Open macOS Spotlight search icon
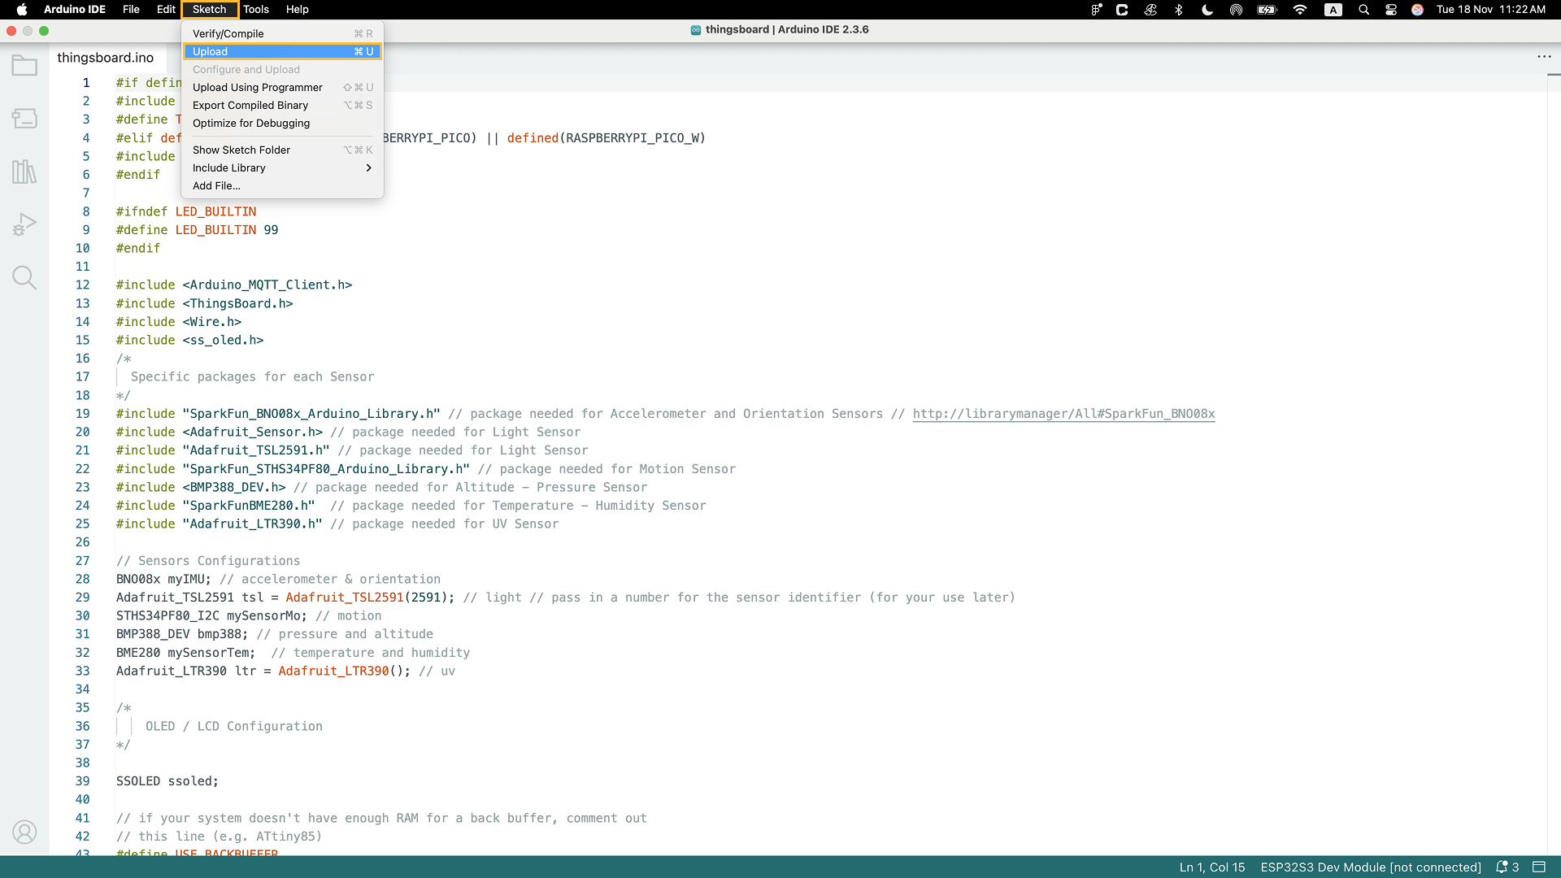1561x878 pixels. (1363, 10)
